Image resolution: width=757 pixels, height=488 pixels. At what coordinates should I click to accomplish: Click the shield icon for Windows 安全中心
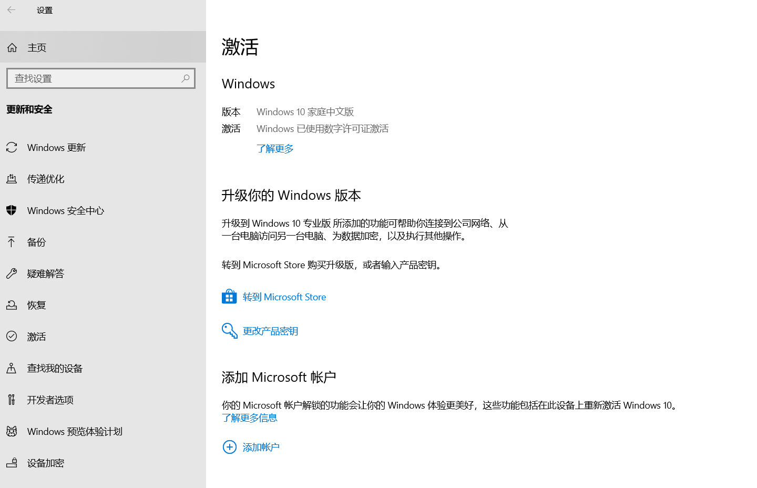click(x=12, y=210)
